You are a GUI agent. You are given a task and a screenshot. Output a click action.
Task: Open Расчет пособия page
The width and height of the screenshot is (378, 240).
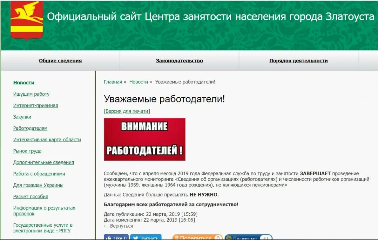(30, 196)
